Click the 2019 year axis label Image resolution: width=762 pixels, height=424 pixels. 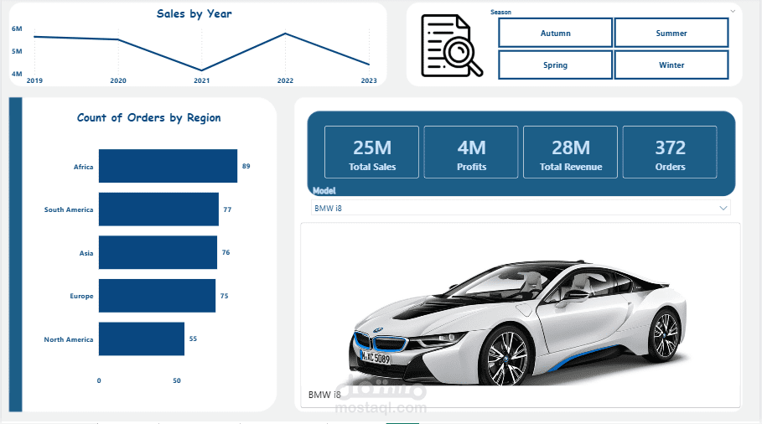point(34,80)
